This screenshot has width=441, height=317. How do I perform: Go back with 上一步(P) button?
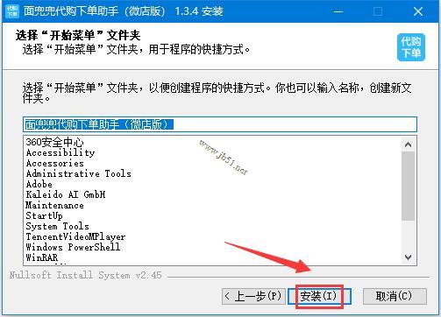253,297
